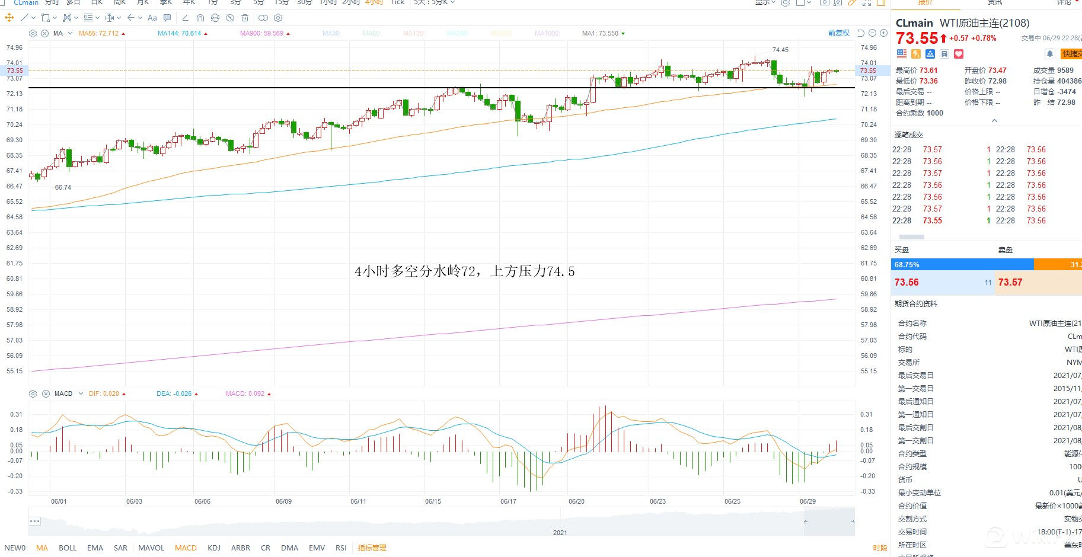Click the trash icon to delete drawings
This screenshot has height=557, width=1082.
point(244,18)
